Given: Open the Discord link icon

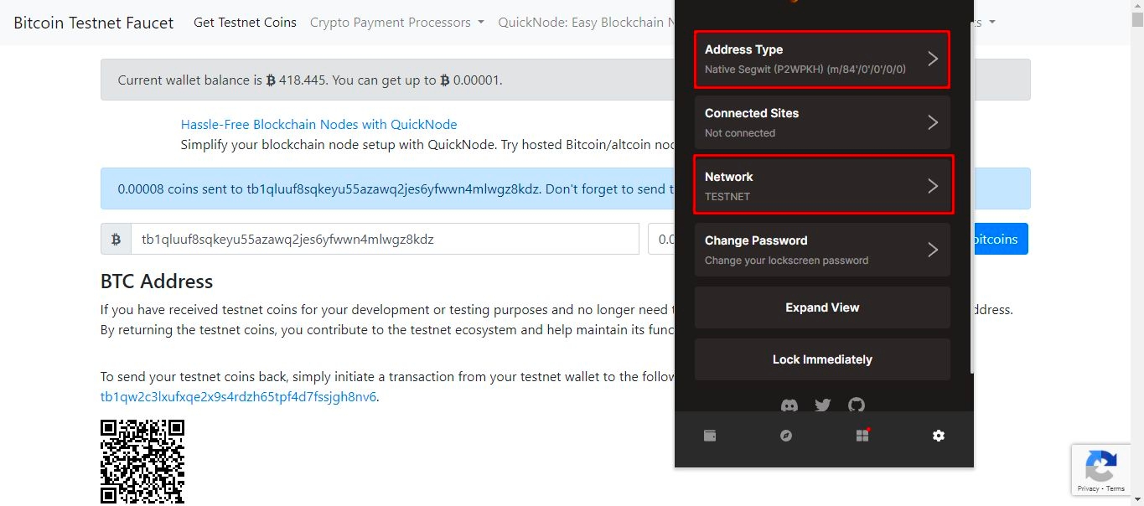Looking at the screenshot, I should click(789, 405).
